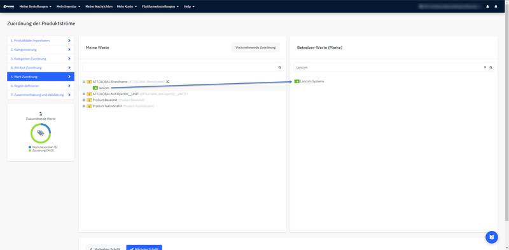This screenshot has width=509, height=250.
Task: Click the yellow icon of ATT.GLOBAL.Brandname
Action: tap(89, 82)
